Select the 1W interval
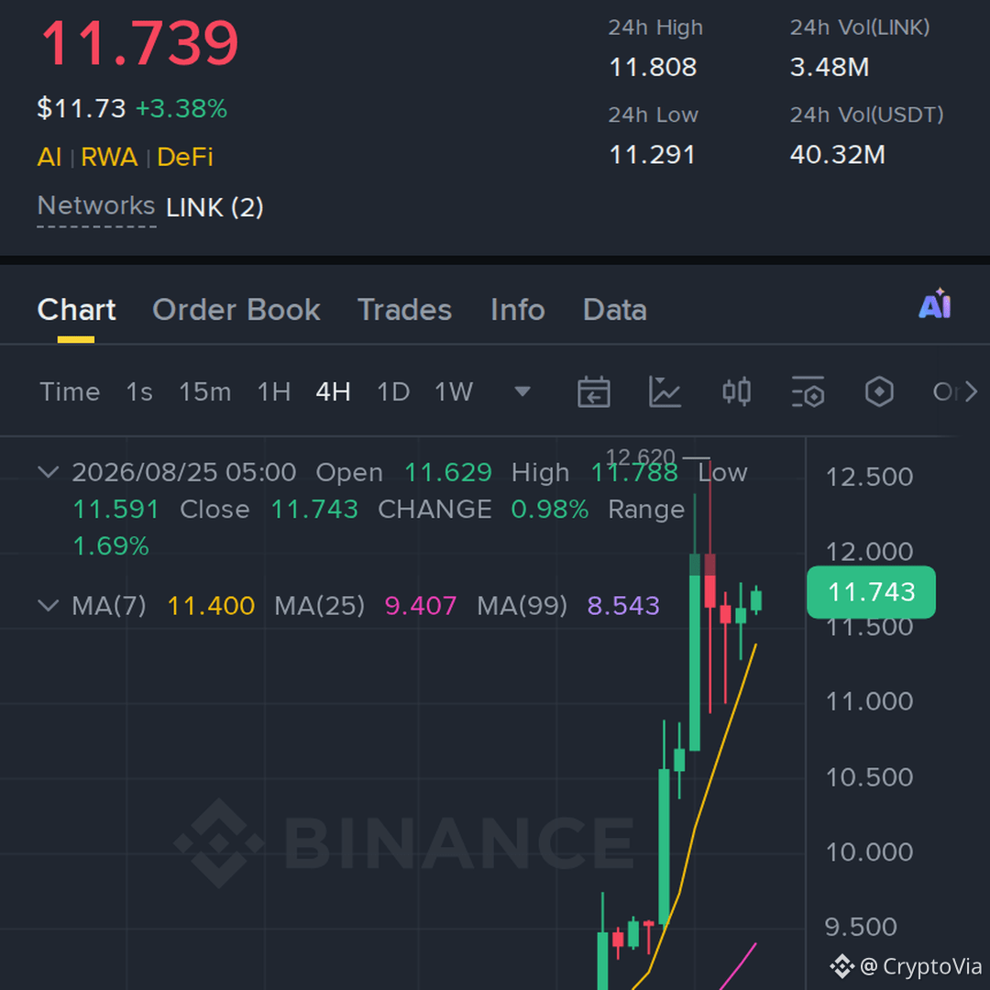 454,392
